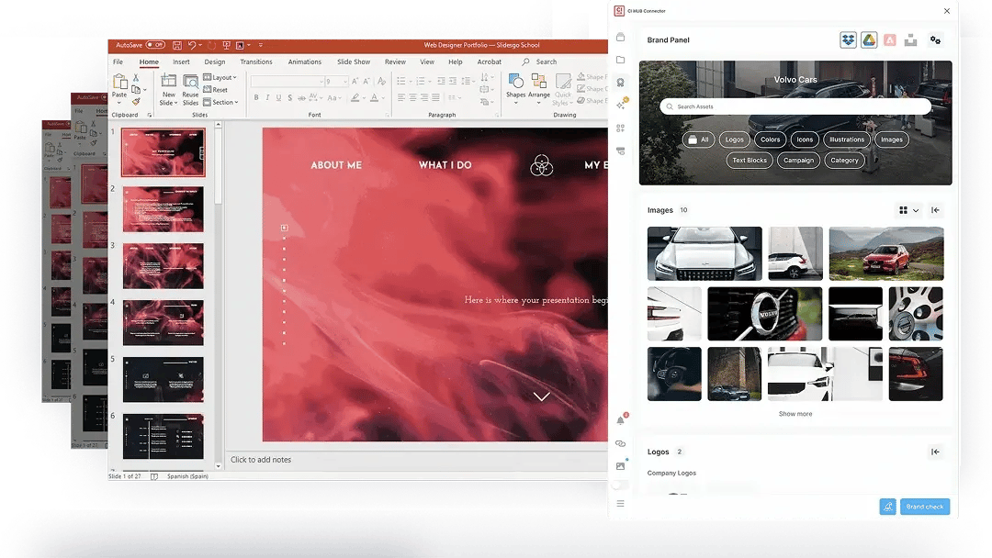Click the ribbon Search box
The height and width of the screenshot is (558, 992).
tap(540, 61)
